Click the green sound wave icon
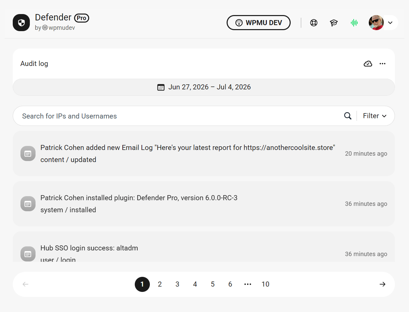 [354, 23]
